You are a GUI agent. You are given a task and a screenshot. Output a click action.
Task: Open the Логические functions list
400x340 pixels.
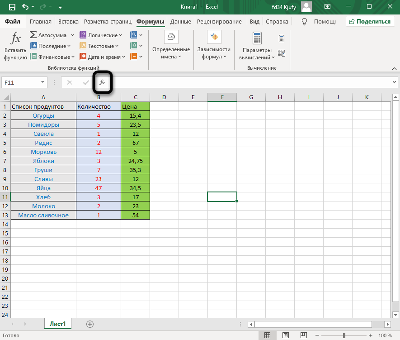[101, 35]
